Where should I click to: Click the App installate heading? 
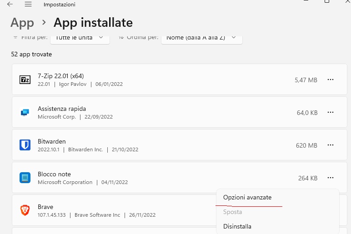[x=93, y=23]
